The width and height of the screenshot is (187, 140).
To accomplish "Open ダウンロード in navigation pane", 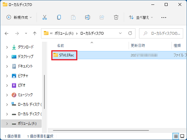I will 26,47.
